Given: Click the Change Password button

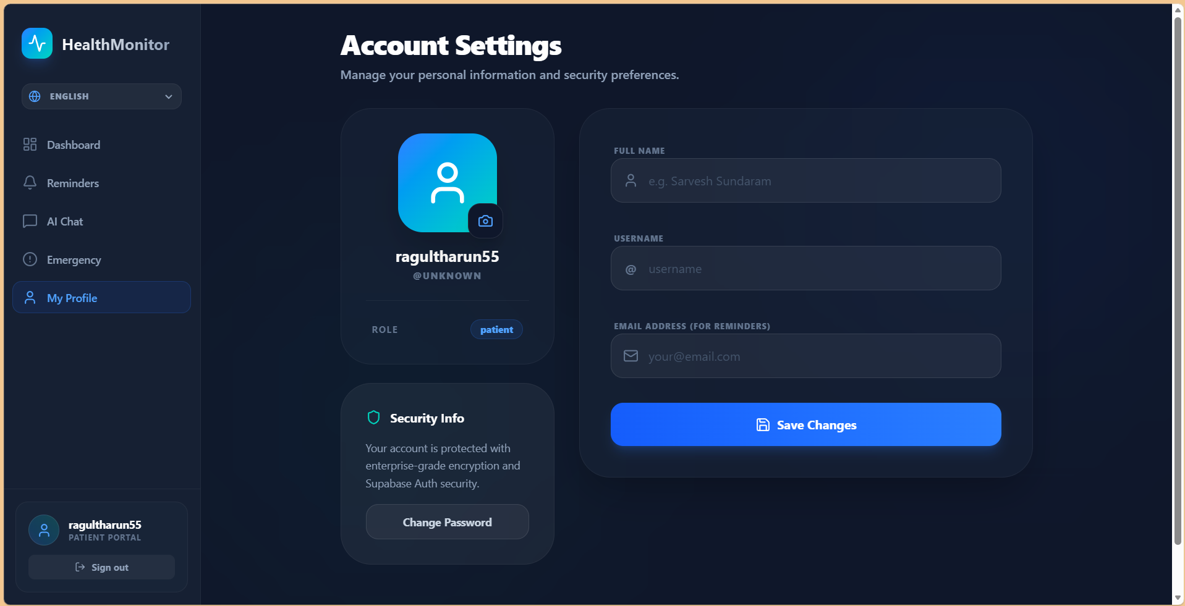Looking at the screenshot, I should click(x=447, y=522).
